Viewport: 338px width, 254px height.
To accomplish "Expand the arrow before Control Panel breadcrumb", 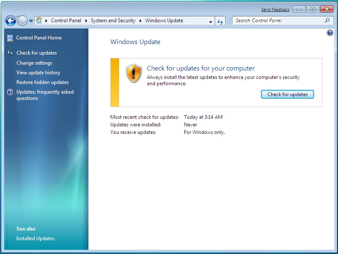I will tap(46, 21).
